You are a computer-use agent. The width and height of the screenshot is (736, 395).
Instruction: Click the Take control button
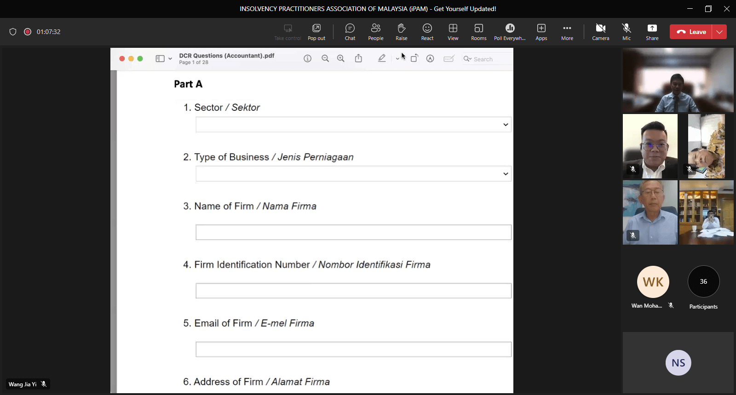(x=287, y=32)
